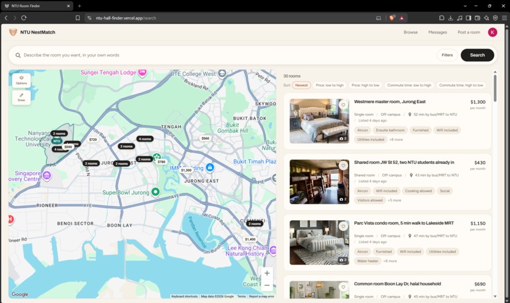Image resolution: width=510 pixels, height=303 pixels.
Task: Zoom in on the map
Action: coord(267,273)
